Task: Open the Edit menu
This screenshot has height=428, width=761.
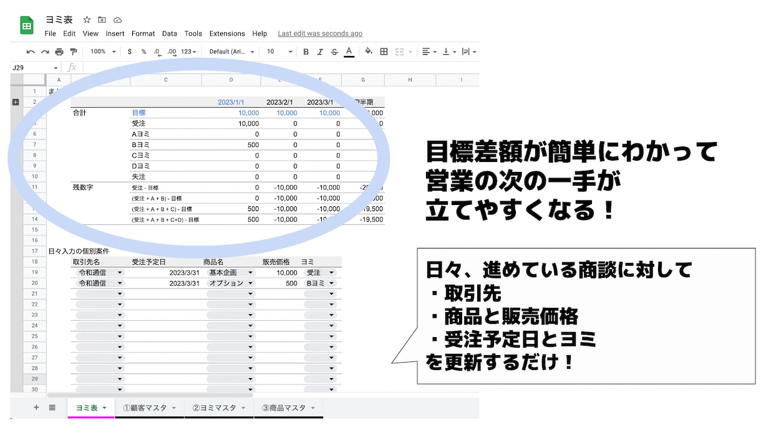Action: click(x=69, y=34)
